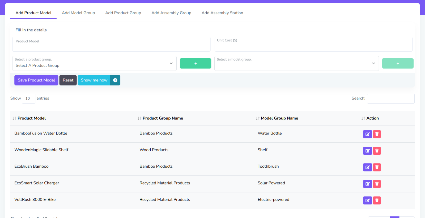
Task: Expand the model group dropdown
Action: coord(296,63)
